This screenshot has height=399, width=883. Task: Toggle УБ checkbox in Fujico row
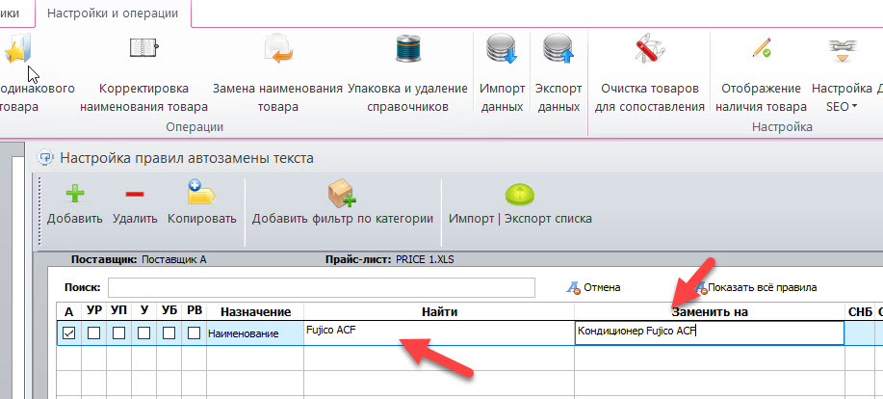(x=169, y=333)
